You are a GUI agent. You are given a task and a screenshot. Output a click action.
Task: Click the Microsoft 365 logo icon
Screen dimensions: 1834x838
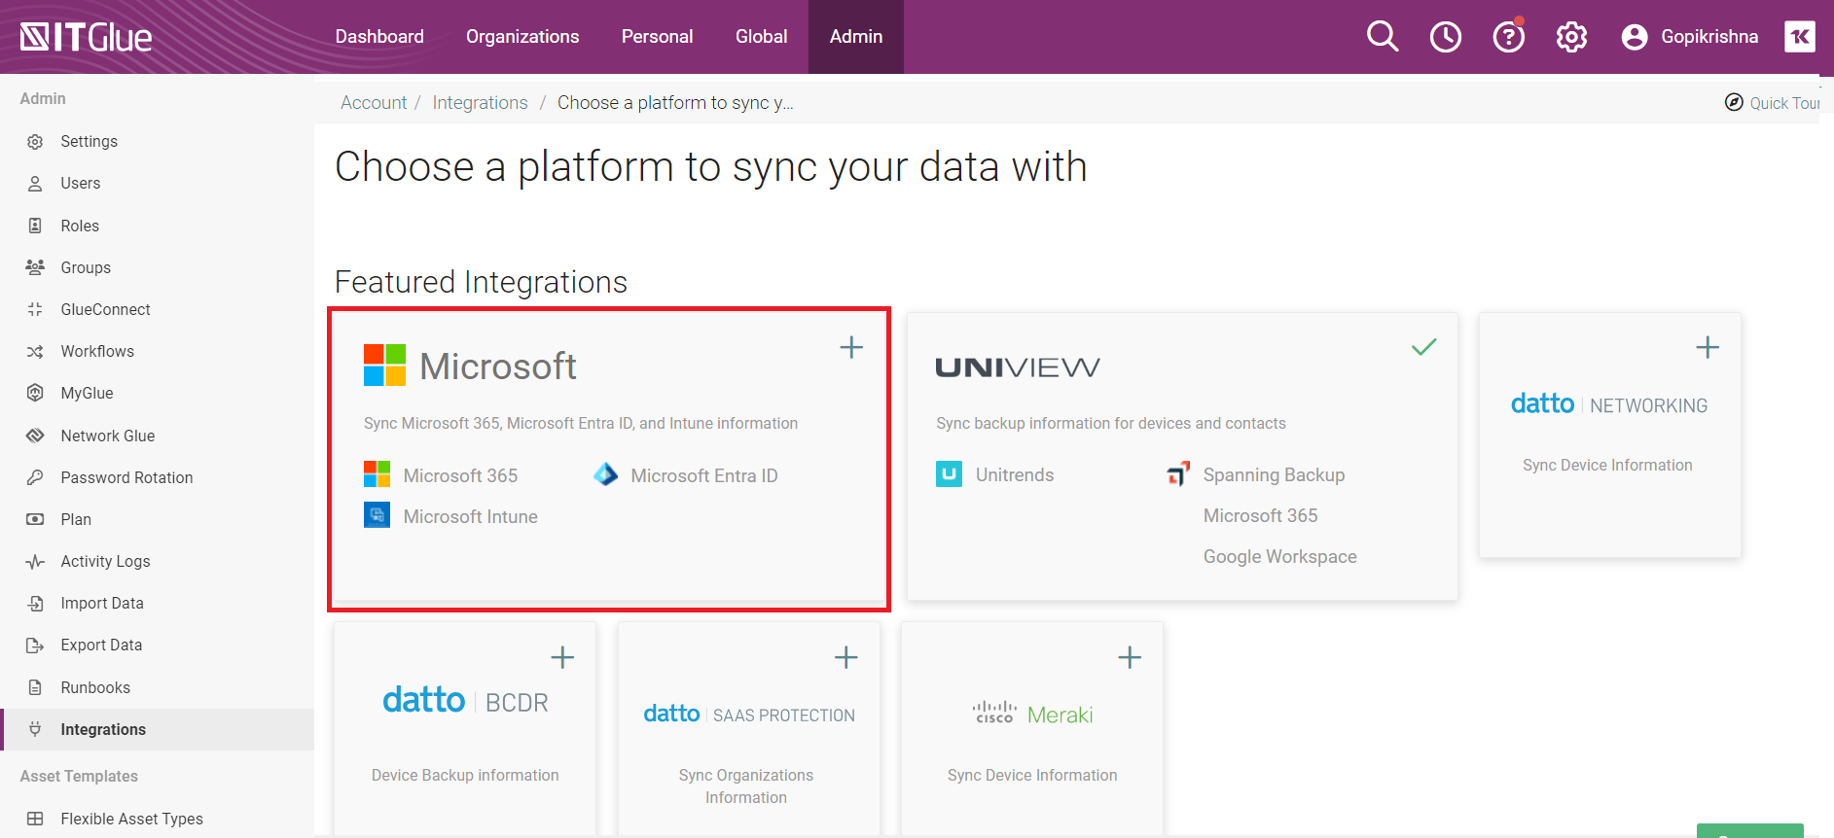click(377, 474)
